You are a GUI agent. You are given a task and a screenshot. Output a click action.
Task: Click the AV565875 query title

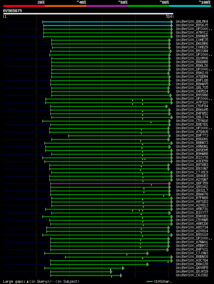[x=12, y=11]
